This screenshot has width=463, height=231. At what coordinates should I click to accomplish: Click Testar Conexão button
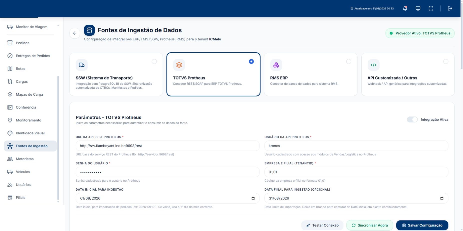click(322, 225)
